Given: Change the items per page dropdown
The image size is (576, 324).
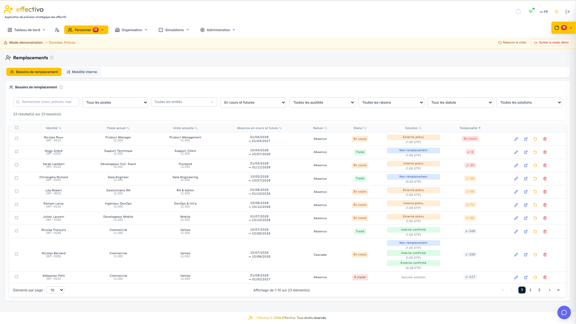Looking at the screenshot, I should tap(55, 290).
